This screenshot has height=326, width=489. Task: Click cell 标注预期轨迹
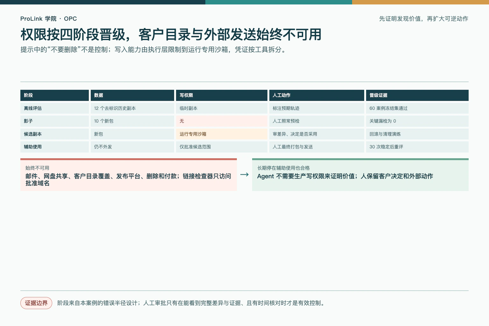point(317,108)
